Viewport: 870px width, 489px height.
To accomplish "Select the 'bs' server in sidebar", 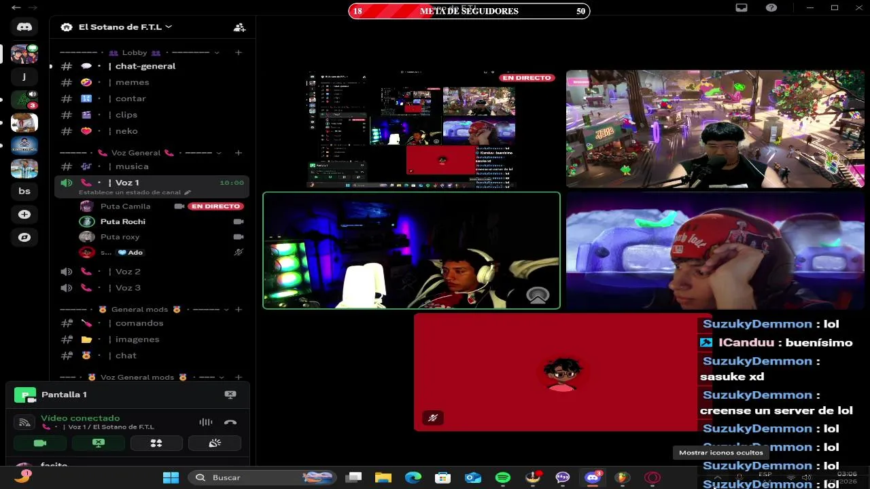I will pyautogui.click(x=24, y=192).
